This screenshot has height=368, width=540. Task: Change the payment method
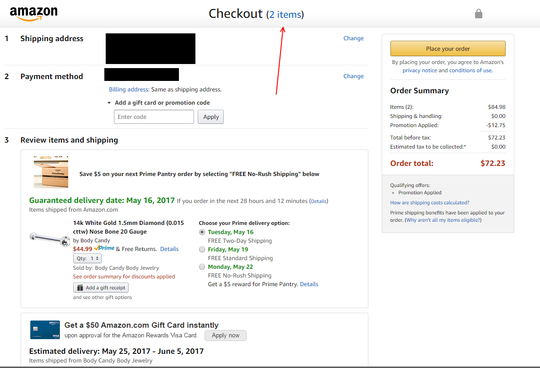tap(353, 76)
